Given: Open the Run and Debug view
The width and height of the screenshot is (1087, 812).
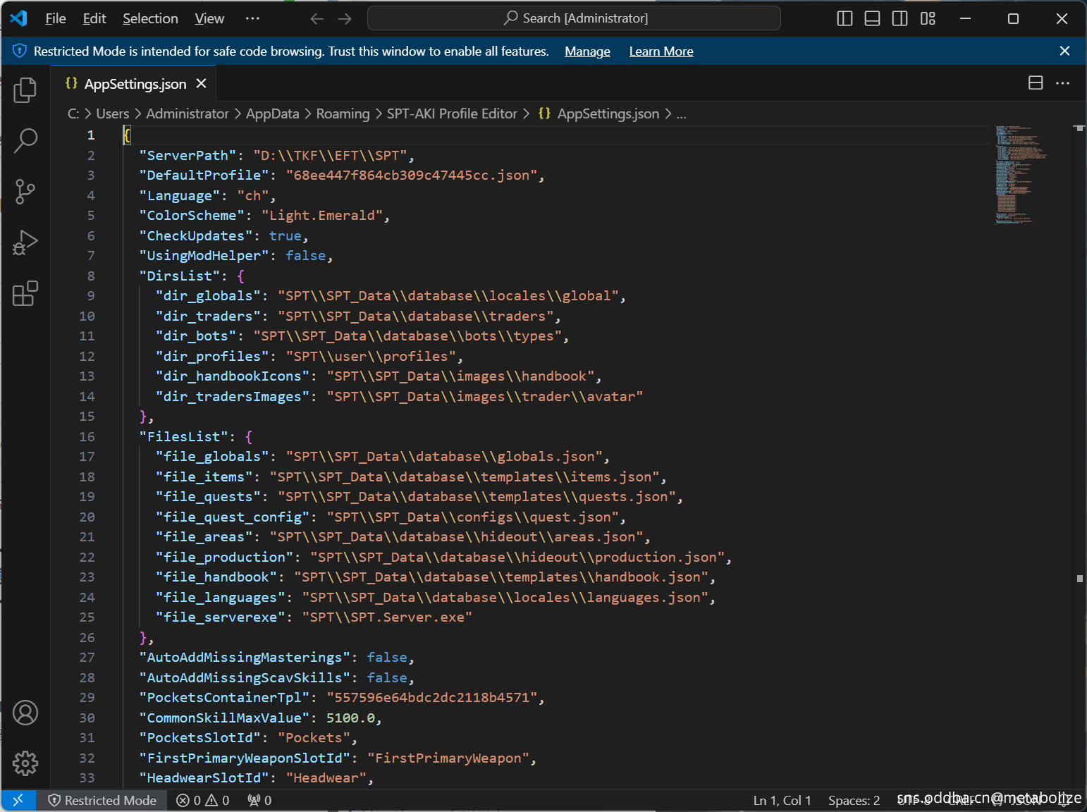Looking at the screenshot, I should tap(25, 242).
